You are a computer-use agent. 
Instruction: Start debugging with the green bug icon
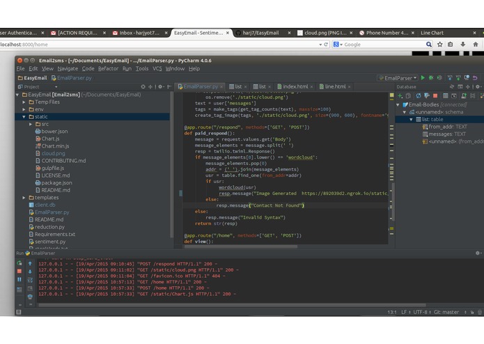[431, 78]
